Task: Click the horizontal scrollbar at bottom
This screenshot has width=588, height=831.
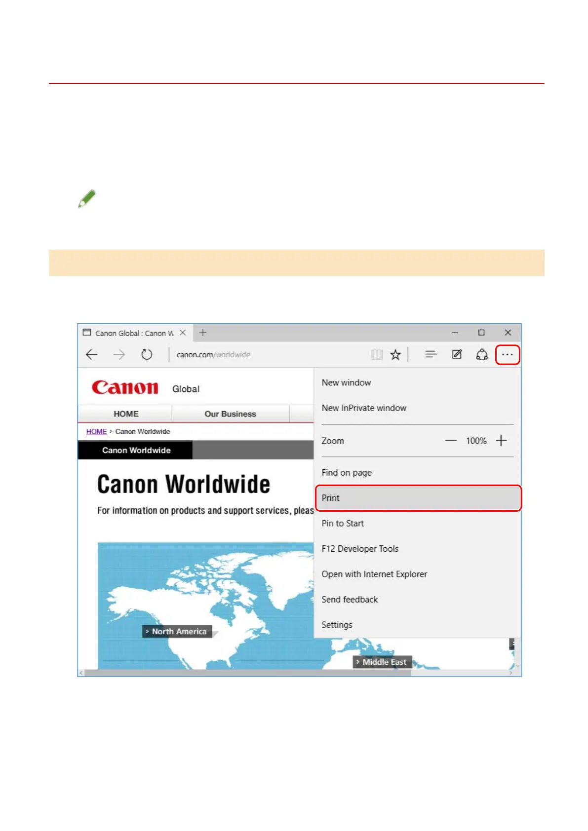Action: pyautogui.click(x=248, y=673)
